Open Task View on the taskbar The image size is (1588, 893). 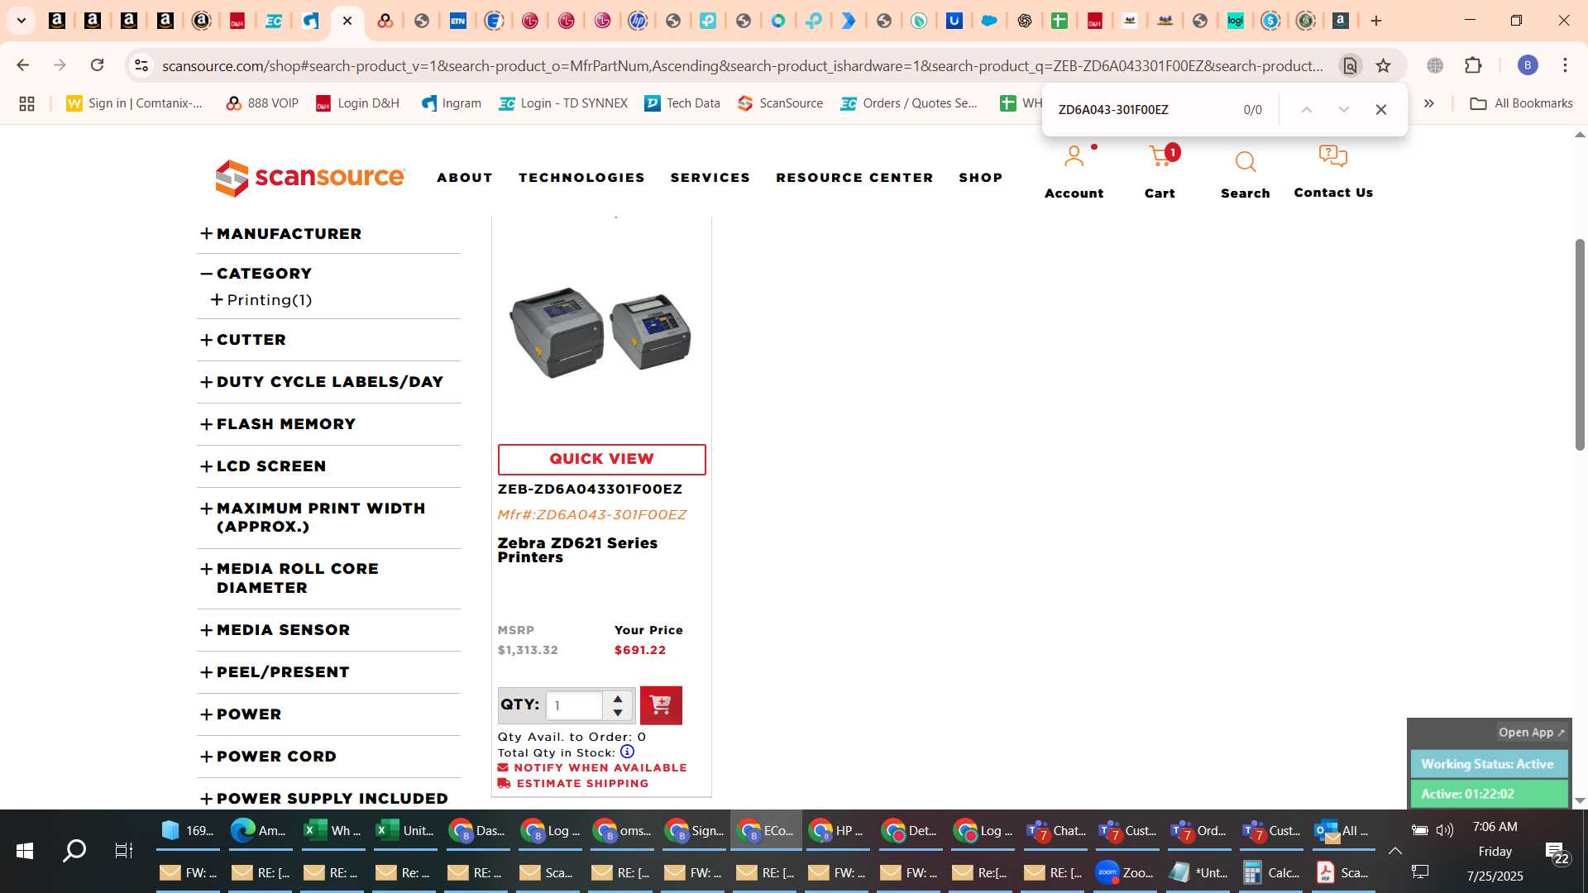123,850
